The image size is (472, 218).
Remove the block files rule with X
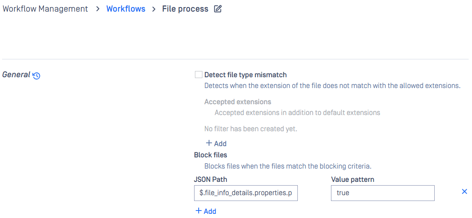(465, 192)
